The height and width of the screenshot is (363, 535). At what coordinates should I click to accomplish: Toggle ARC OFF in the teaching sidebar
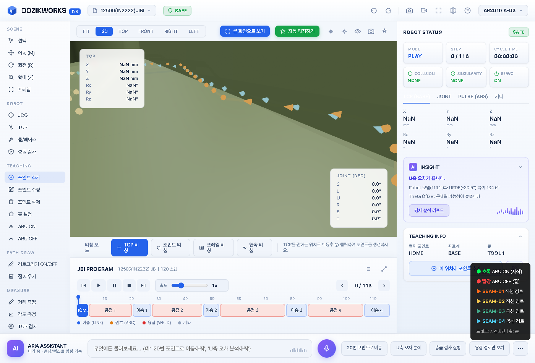point(35,238)
